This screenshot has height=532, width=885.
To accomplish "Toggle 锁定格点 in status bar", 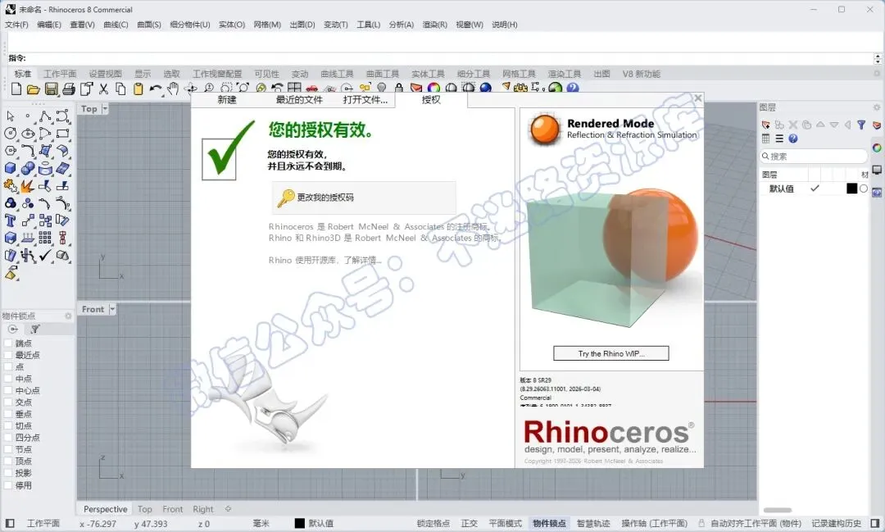I will click(433, 524).
